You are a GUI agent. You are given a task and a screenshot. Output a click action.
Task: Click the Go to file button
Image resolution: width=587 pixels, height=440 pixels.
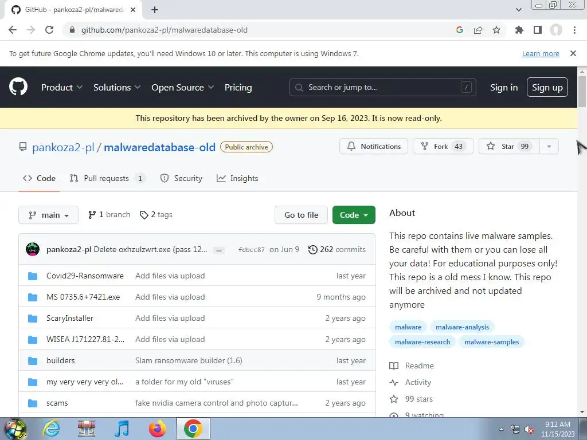[301, 215]
